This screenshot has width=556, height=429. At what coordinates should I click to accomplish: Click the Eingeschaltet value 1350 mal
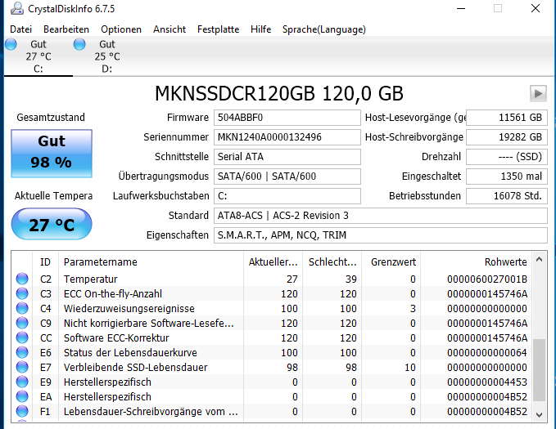[507, 177]
